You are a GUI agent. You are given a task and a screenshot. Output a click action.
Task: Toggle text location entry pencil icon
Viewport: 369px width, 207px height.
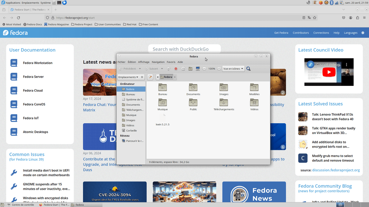click(150, 77)
